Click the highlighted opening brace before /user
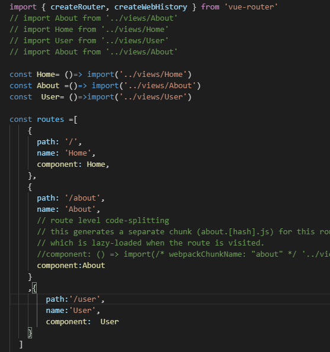The image size is (330, 352). pyautogui.click(x=34, y=288)
